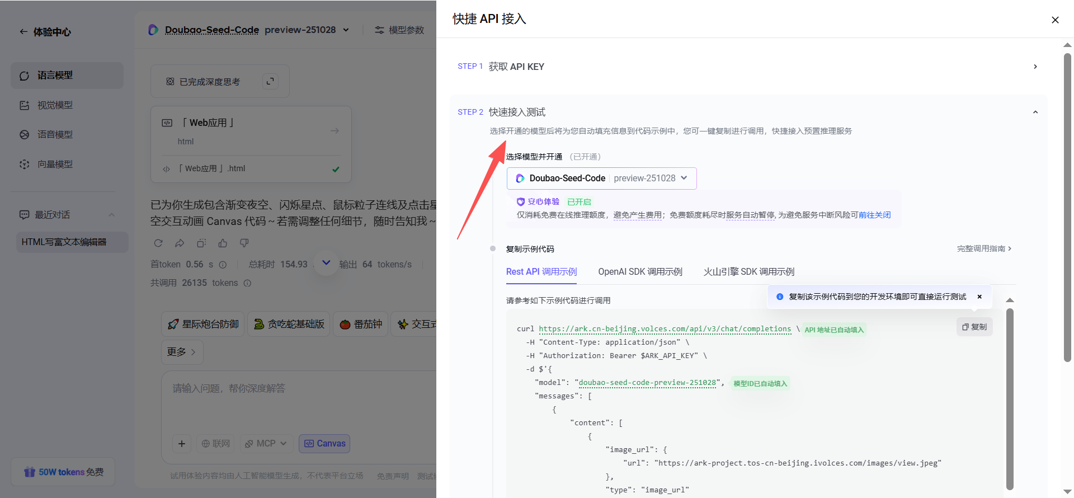
Task: Switch to Rest API 调用示例 tab
Action: (x=541, y=272)
